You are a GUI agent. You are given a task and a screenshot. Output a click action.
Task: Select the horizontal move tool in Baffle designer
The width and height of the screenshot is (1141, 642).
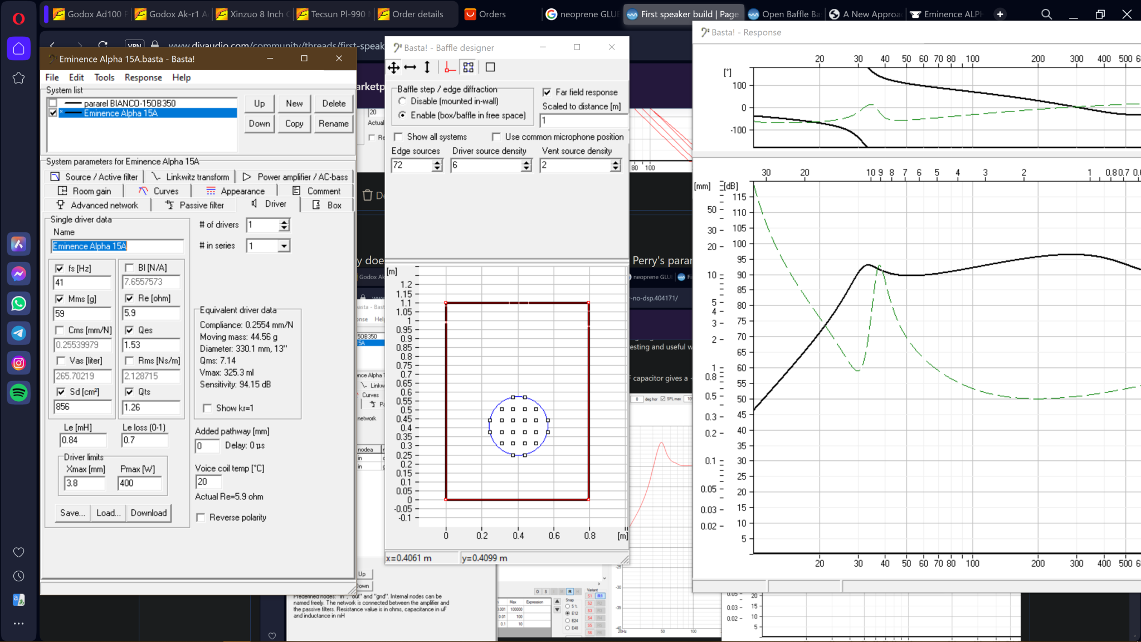(x=410, y=67)
